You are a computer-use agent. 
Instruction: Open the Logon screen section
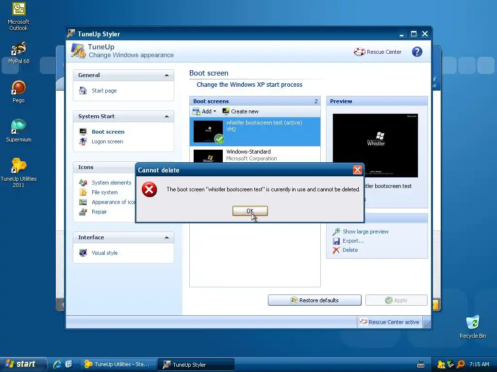click(x=107, y=142)
